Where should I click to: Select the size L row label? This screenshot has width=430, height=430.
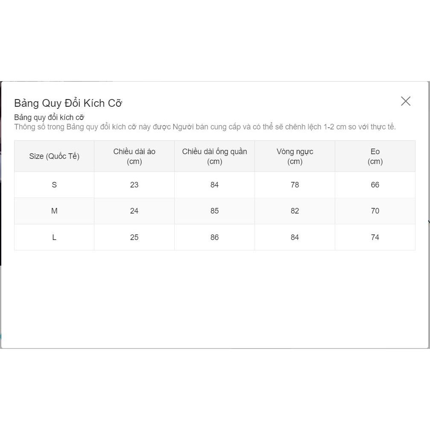54,237
